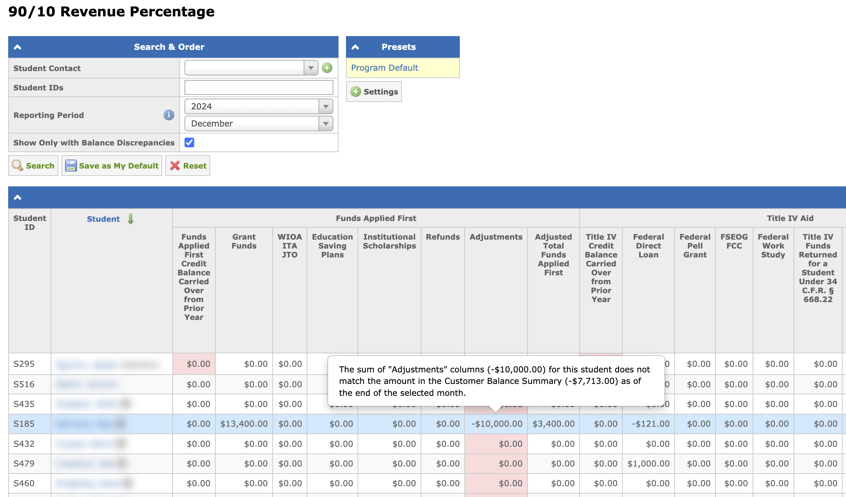Collapse the Presets panel

[x=355, y=47]
